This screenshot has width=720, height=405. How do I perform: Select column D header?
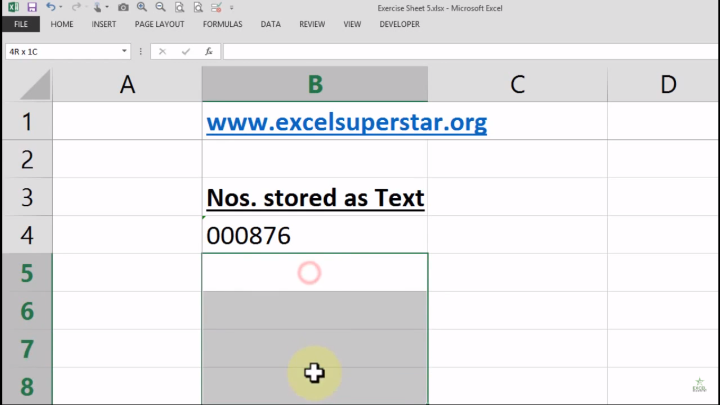pyautogui.click(x=664, y=84)
